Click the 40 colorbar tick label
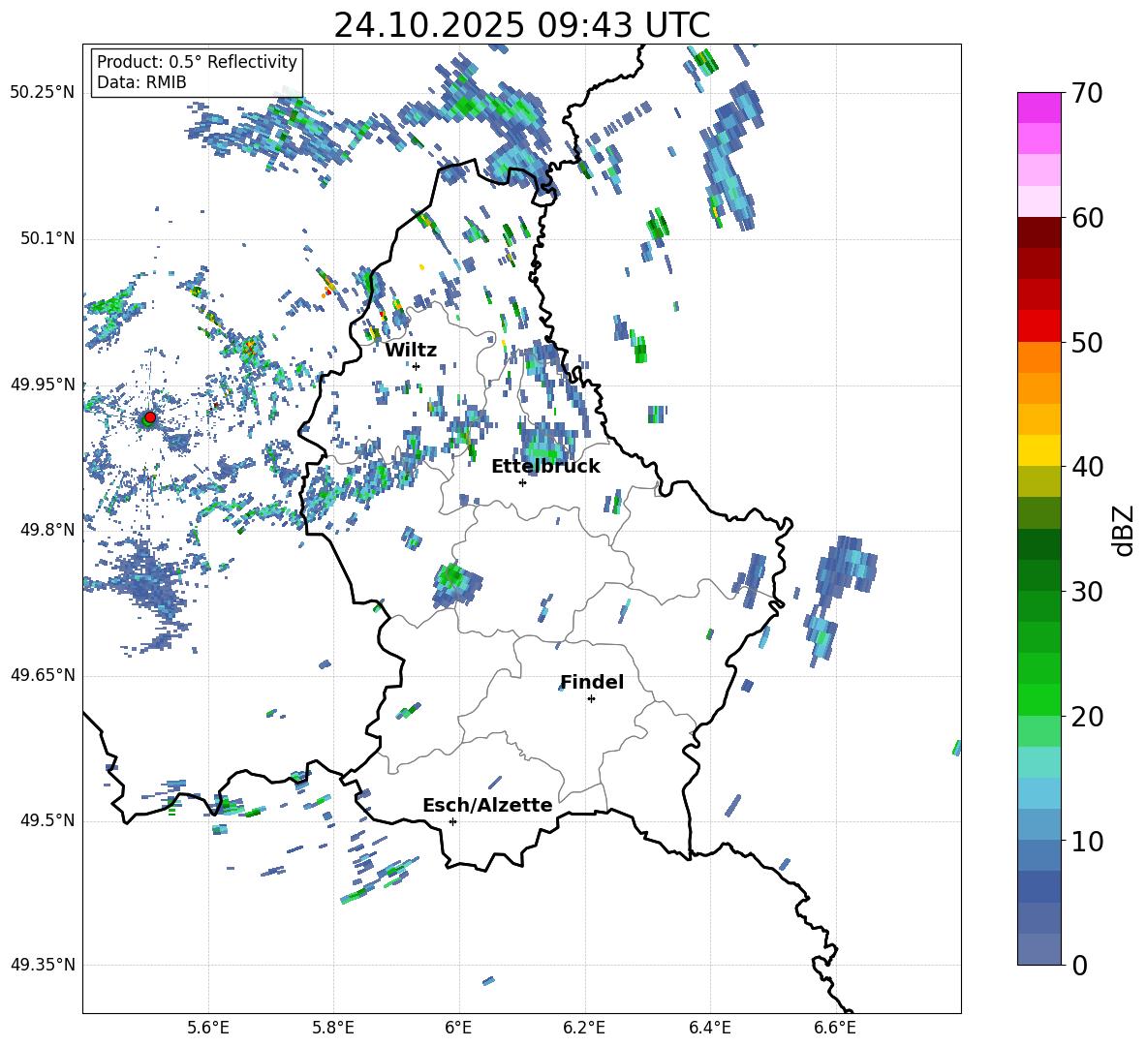This screenshot has height=1047, width=1147. click(x=1087, y=467)
